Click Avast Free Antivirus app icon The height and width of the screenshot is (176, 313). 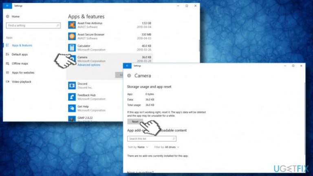pos(72,25)
